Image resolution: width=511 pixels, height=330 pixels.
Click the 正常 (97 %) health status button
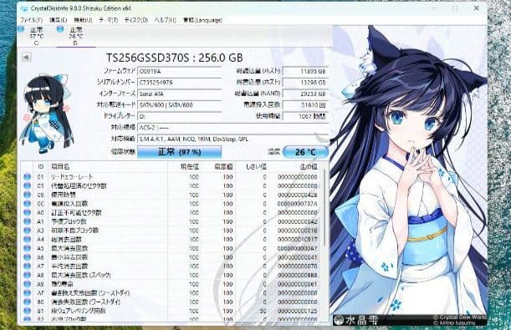[179, 152]
